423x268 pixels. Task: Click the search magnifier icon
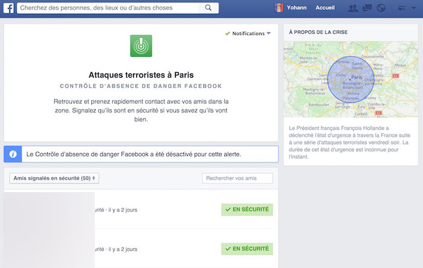coord(208,8)
